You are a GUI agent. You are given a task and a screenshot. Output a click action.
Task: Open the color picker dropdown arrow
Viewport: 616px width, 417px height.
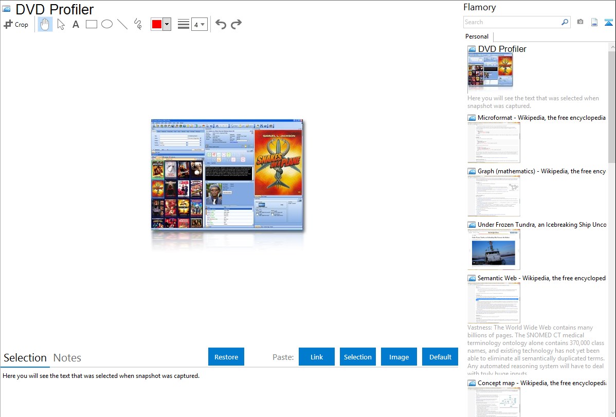click(167, 24)
